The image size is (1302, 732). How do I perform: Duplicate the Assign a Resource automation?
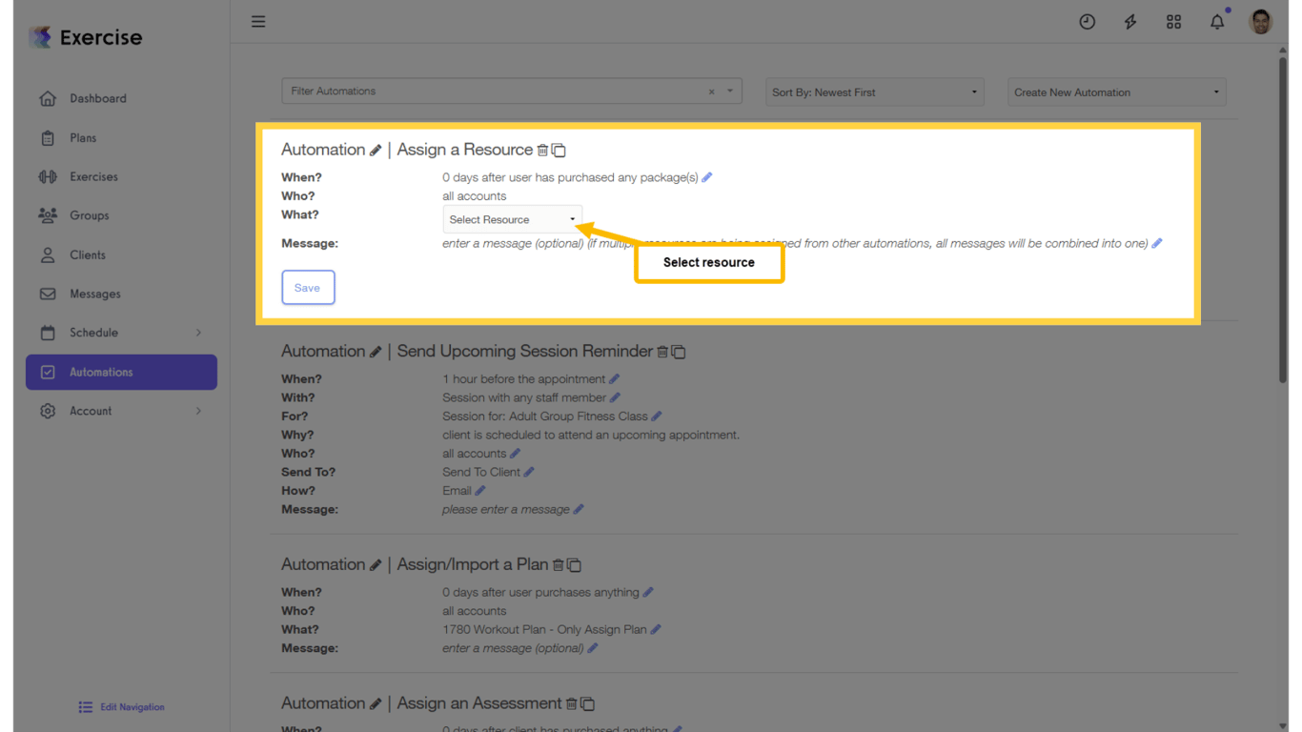tap(559, 150)
